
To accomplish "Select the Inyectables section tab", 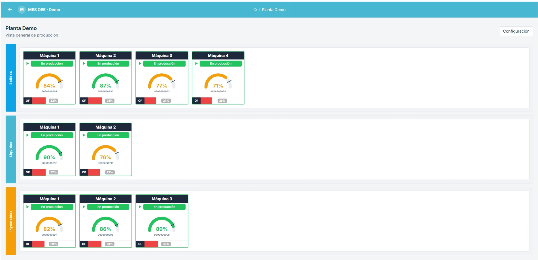I will point(11,221).
